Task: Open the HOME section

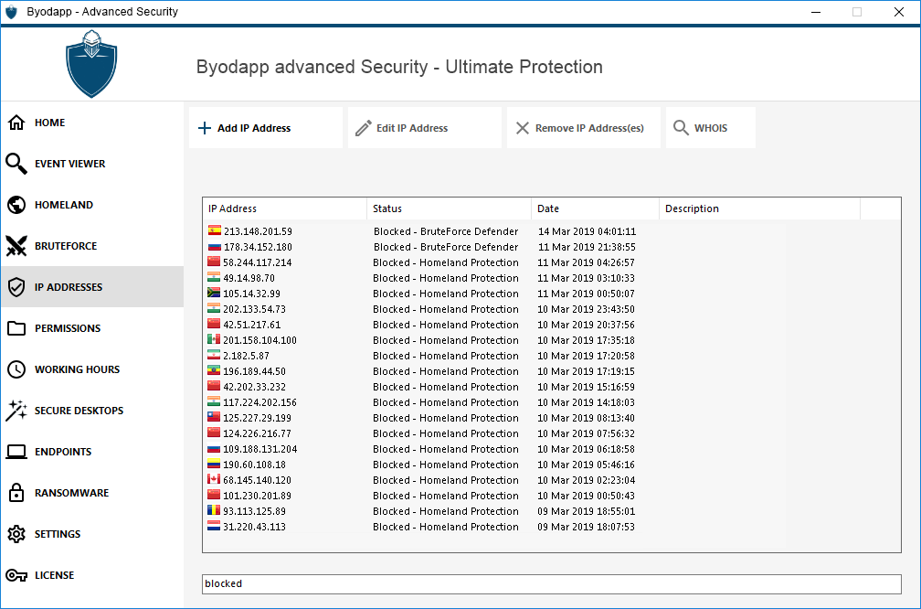Action: [x=92, y=123]
